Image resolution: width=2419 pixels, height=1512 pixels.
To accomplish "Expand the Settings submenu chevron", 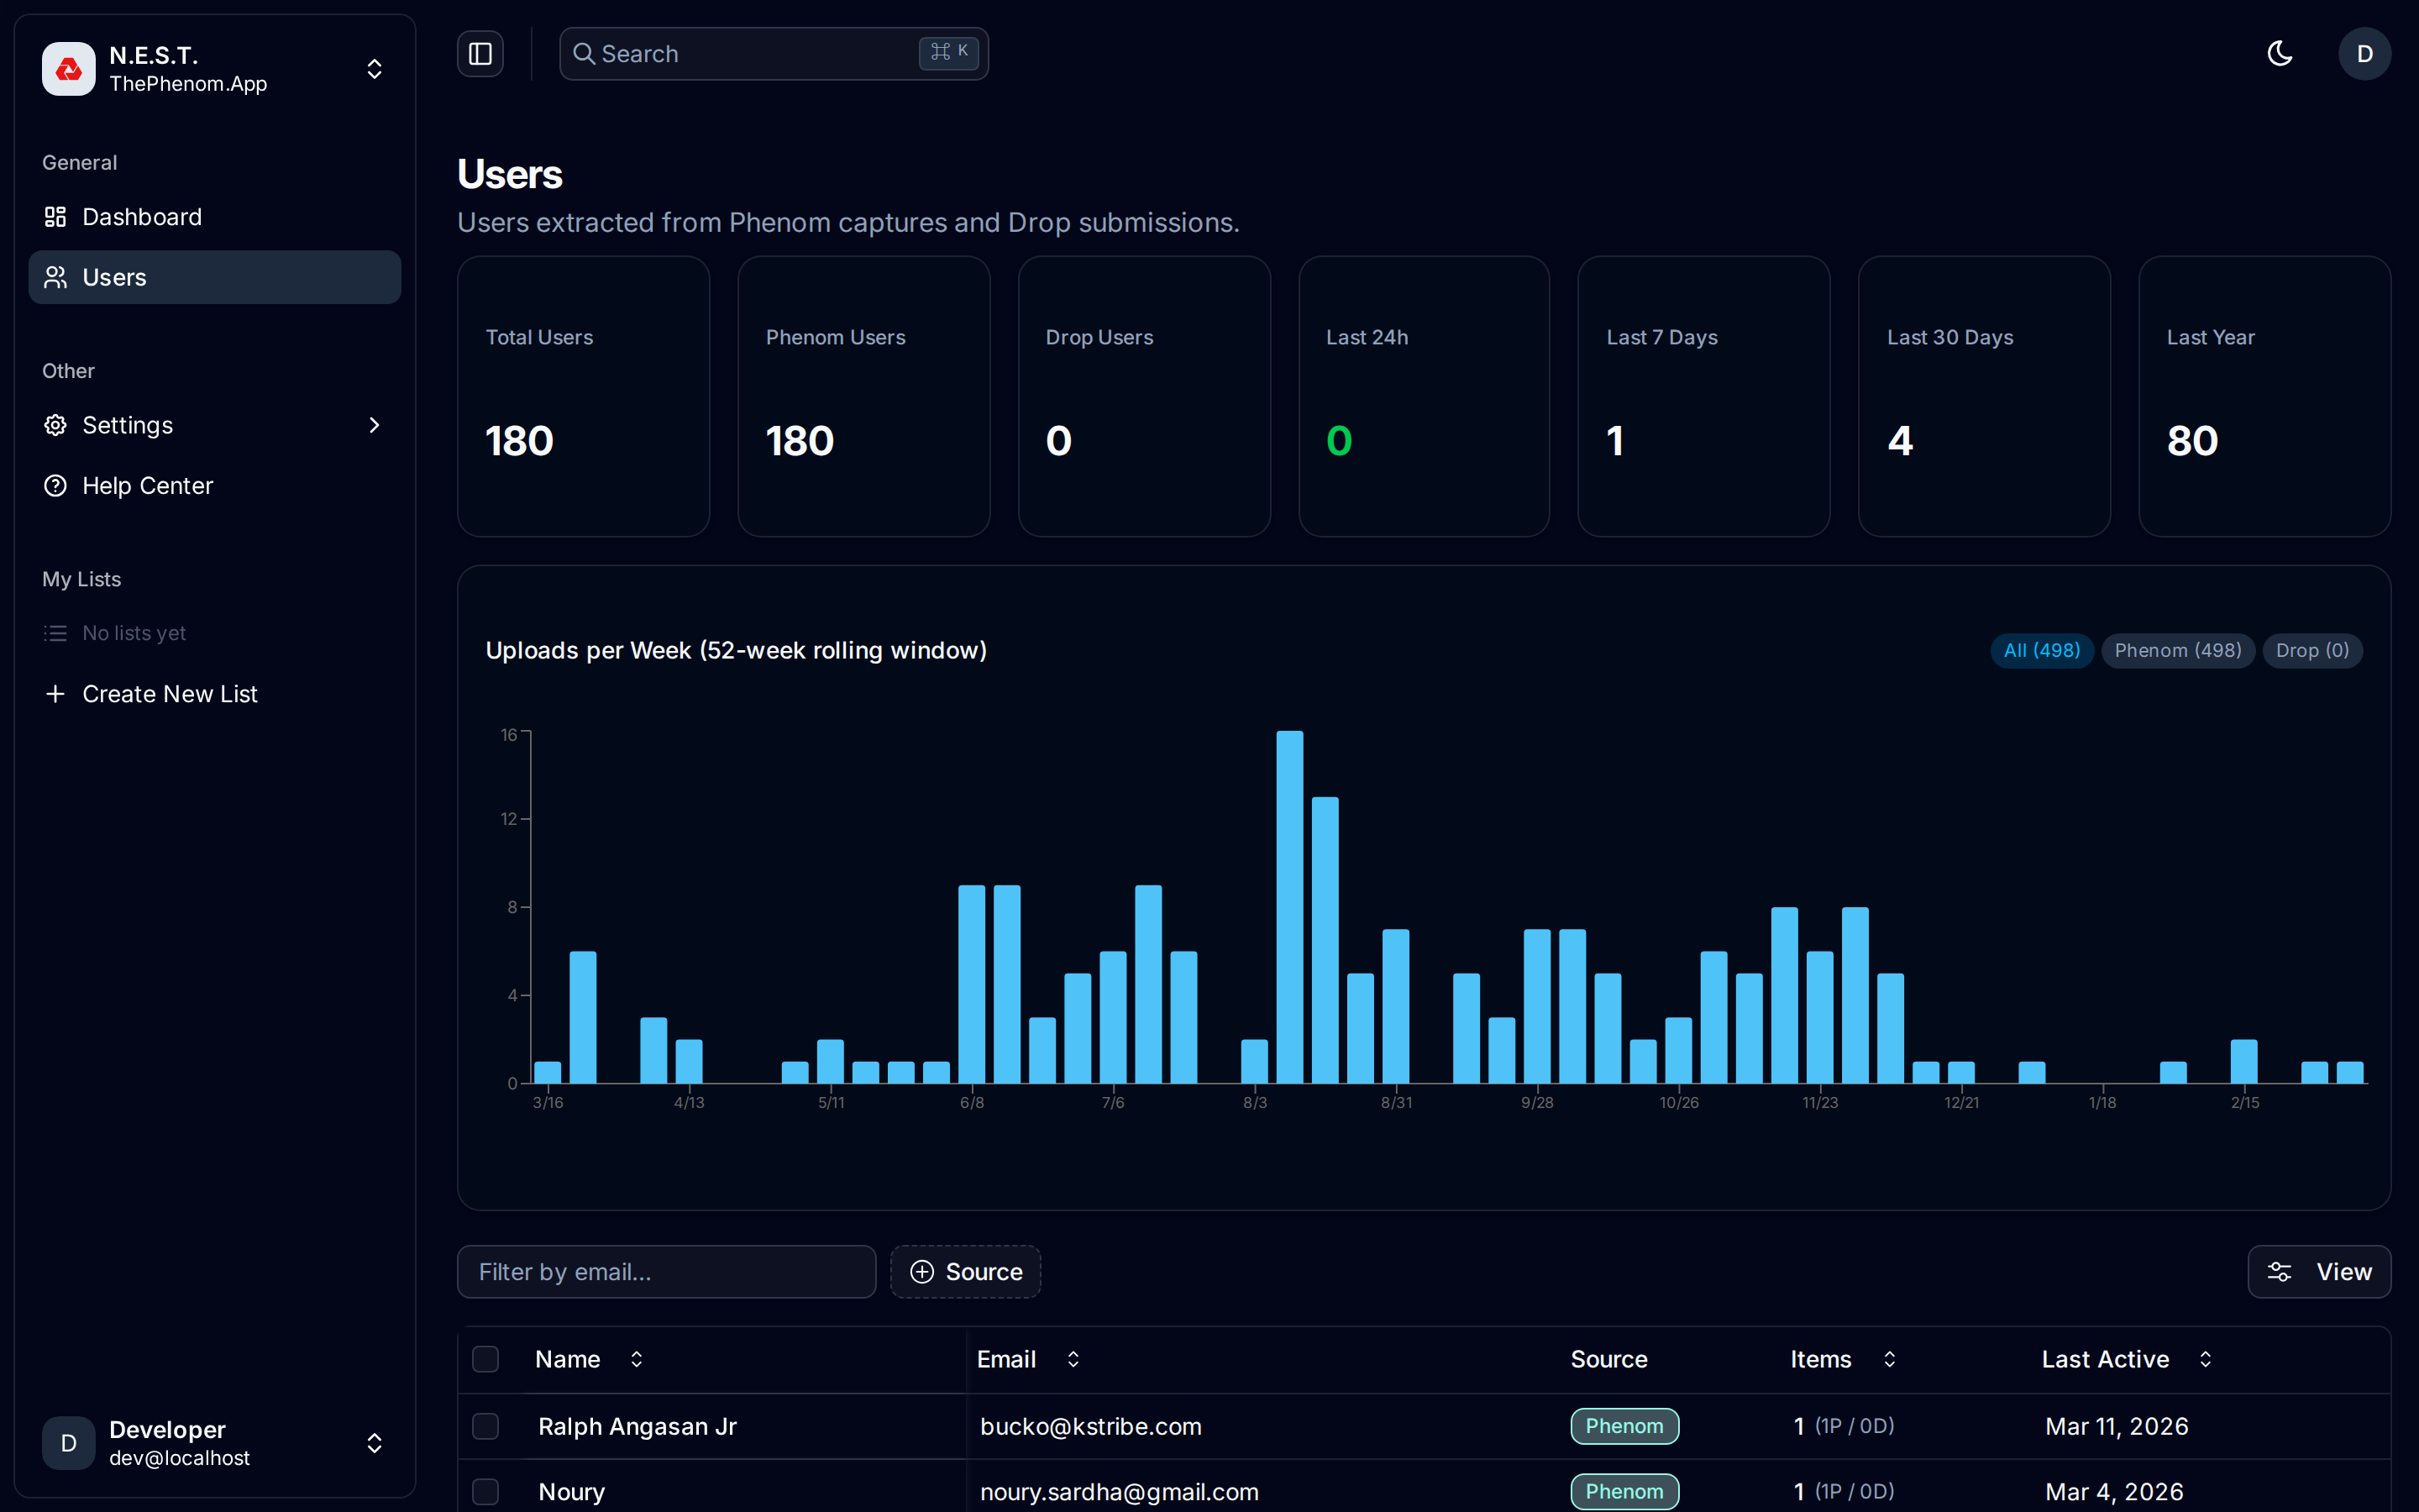I will pyautogui.click(x=374, y=425).
